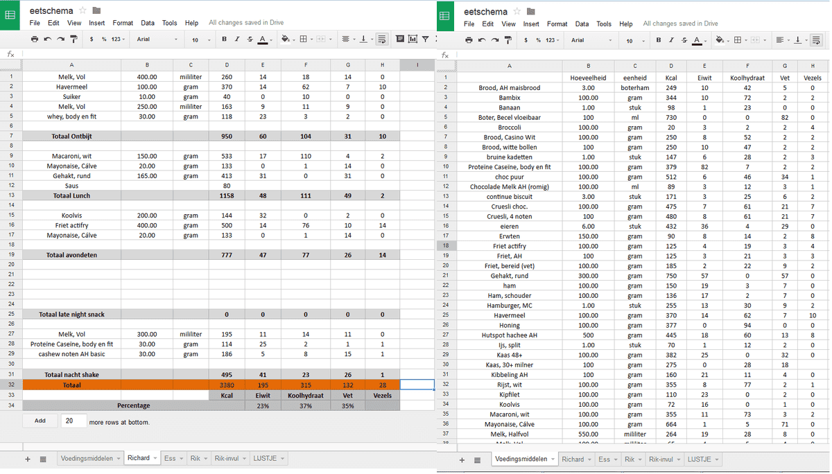Toggle text wrapping in the left toolbar
The image size is (832, 474).
point(381,39)
